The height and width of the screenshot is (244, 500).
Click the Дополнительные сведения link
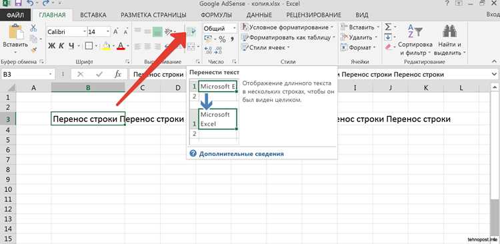pyautogui.click(x=241, y=154)
